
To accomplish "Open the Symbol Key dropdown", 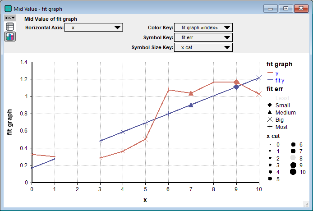I will coord(203,37).
